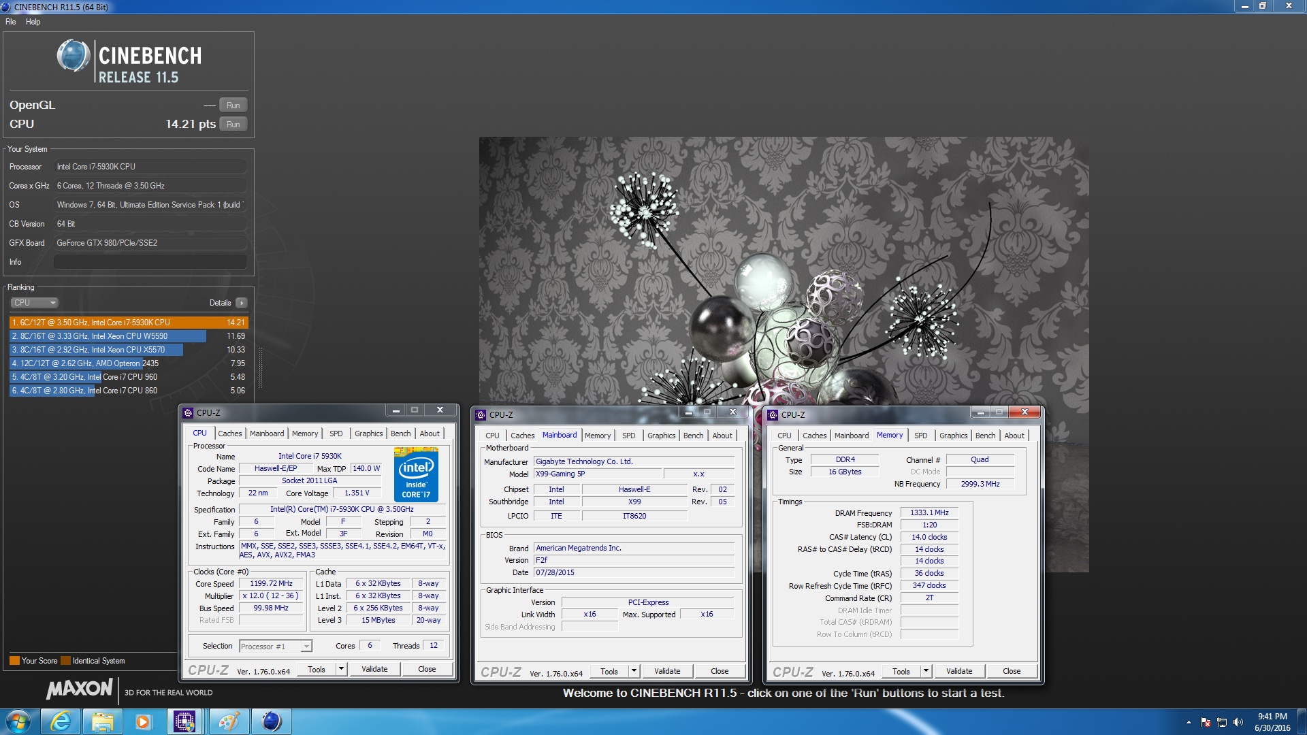Open Windows Media Player taskbar icon

[x=143, y=721]
